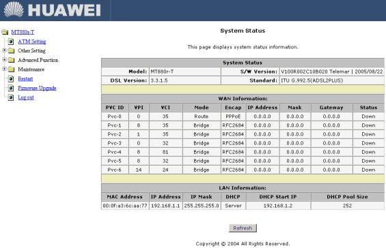Click the Copyright 2004 footer text
The height and width of the screenshot is (248, 386).
243,244
